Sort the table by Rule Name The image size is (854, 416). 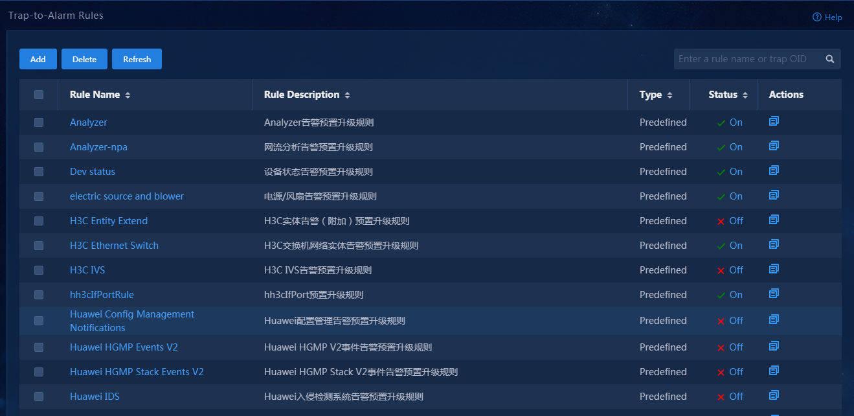pos(128,95)
